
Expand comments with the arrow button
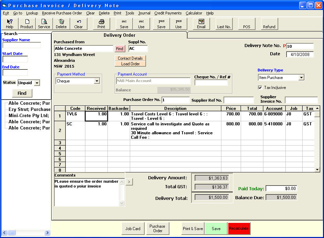(129, 182)
